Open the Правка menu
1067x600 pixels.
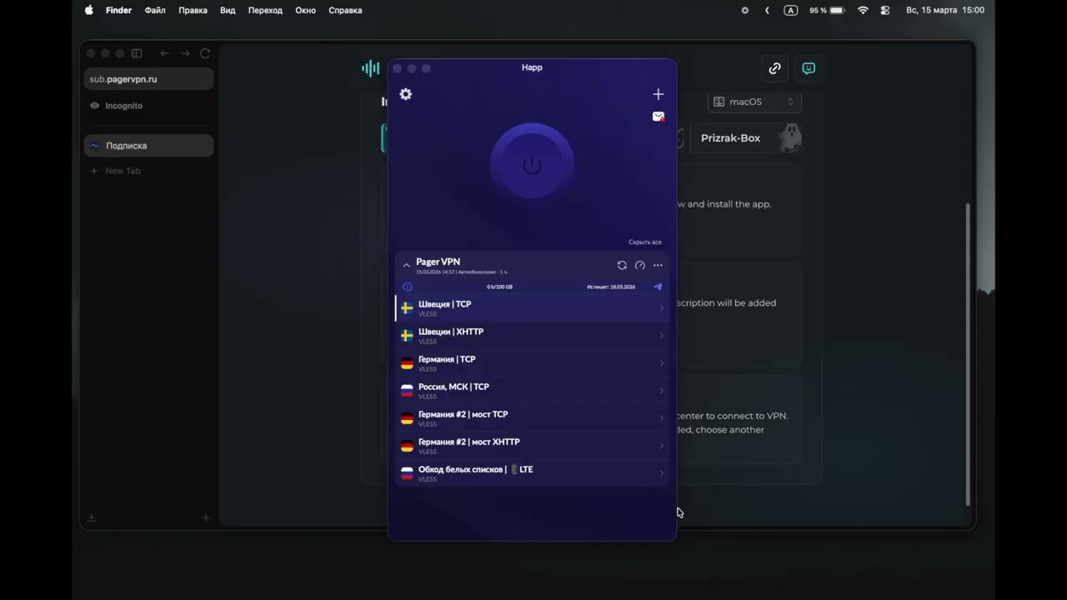(x=193, y=10)
